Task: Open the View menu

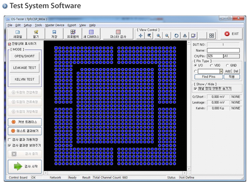Action: click(82, 25)
